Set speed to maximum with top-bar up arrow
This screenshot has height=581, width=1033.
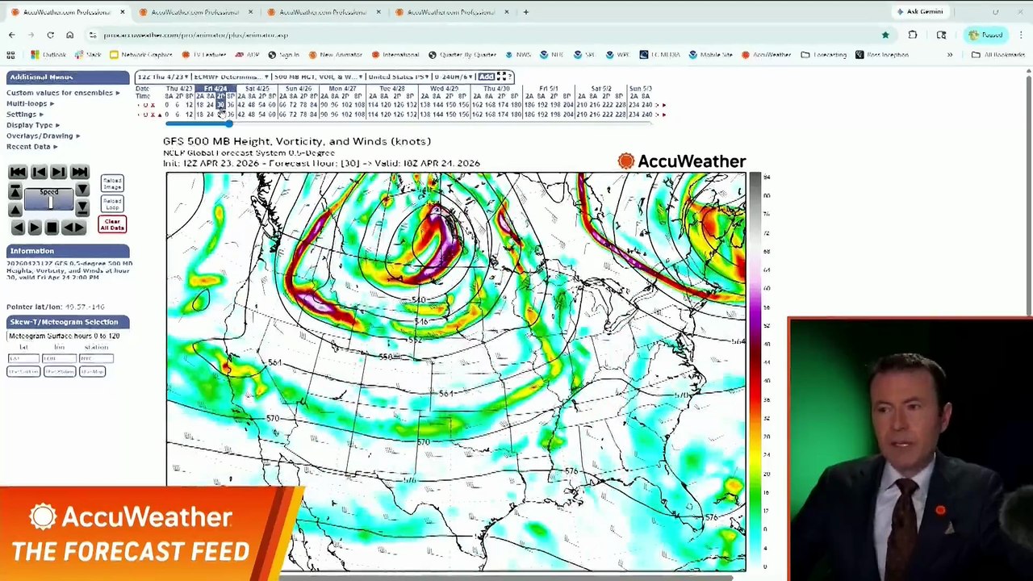pyautogui.click(x=15, y=191)
